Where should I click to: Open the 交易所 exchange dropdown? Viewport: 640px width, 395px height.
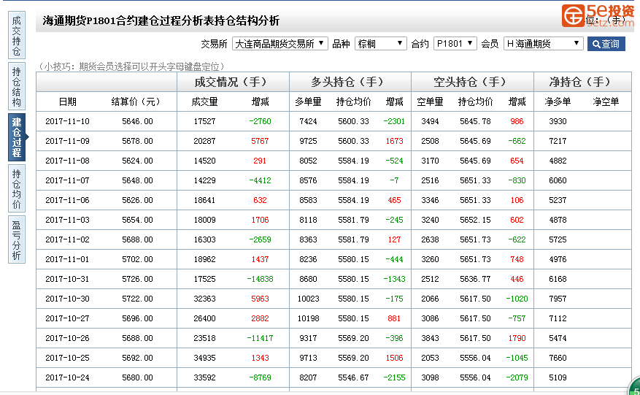(x=280, y=44)
